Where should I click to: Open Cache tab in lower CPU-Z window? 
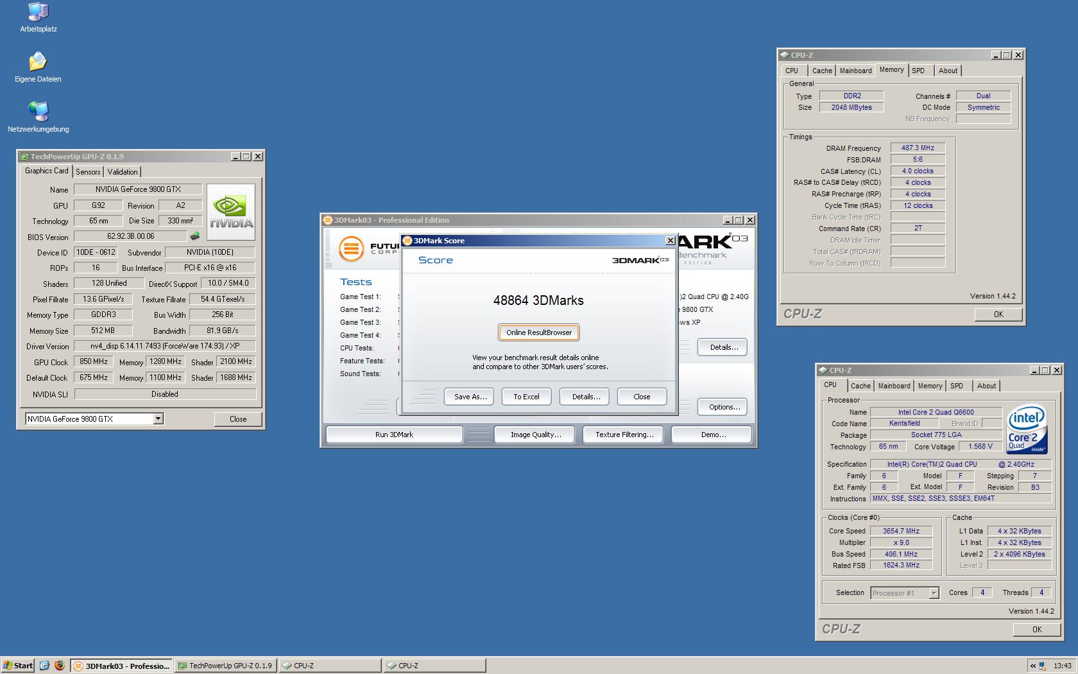860,386
